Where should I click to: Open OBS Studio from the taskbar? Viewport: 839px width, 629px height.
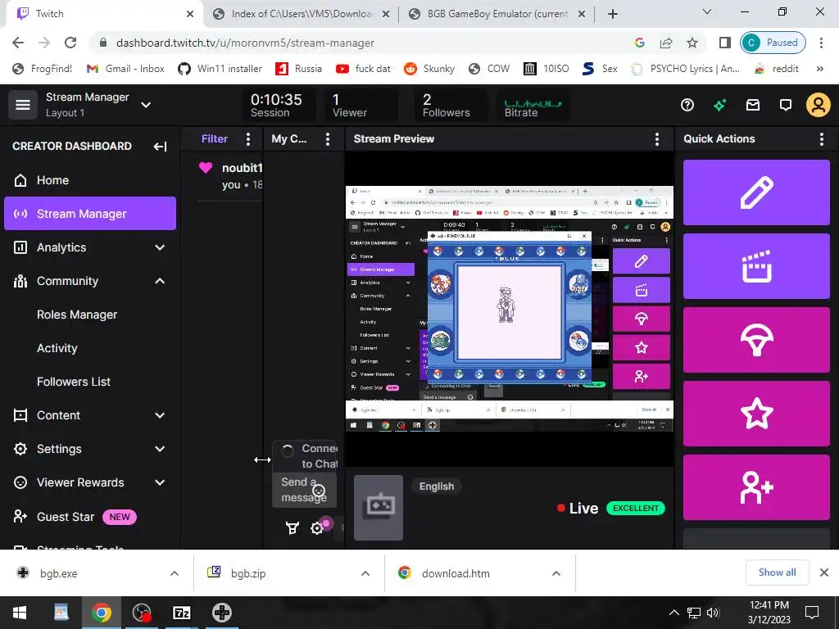142,613
